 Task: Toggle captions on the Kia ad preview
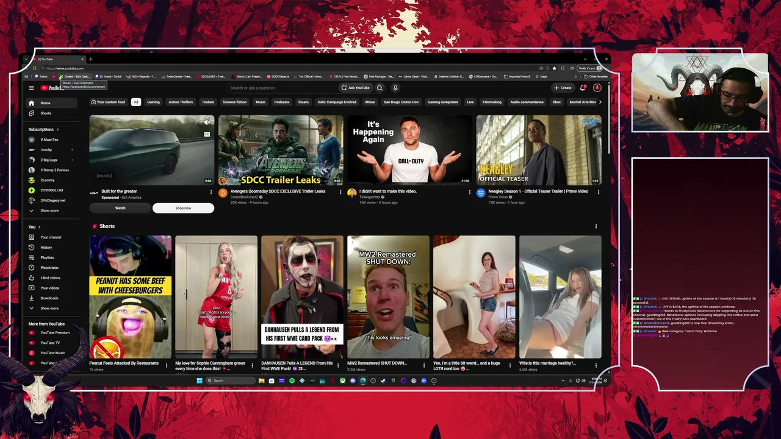pos(207,134)
